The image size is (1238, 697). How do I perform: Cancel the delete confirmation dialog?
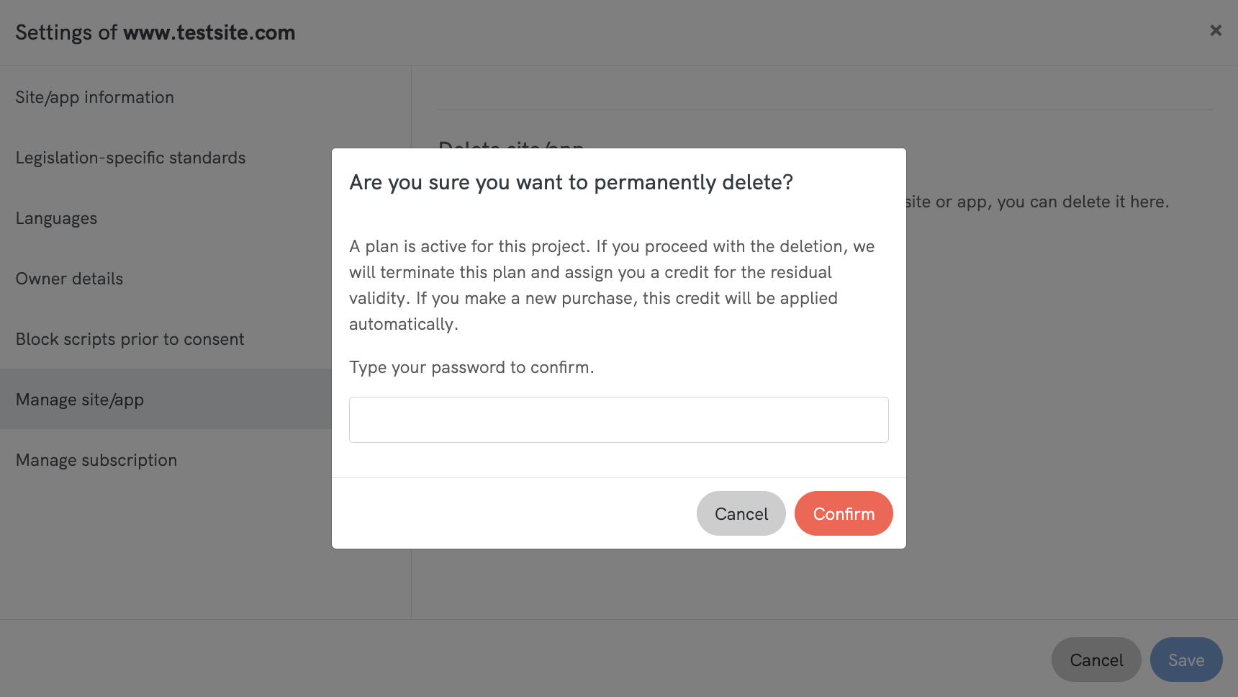pos(741,513)
